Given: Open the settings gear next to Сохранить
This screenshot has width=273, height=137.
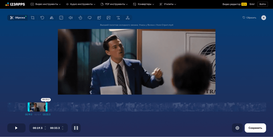Looking at the screenshot, I should 237,128.
